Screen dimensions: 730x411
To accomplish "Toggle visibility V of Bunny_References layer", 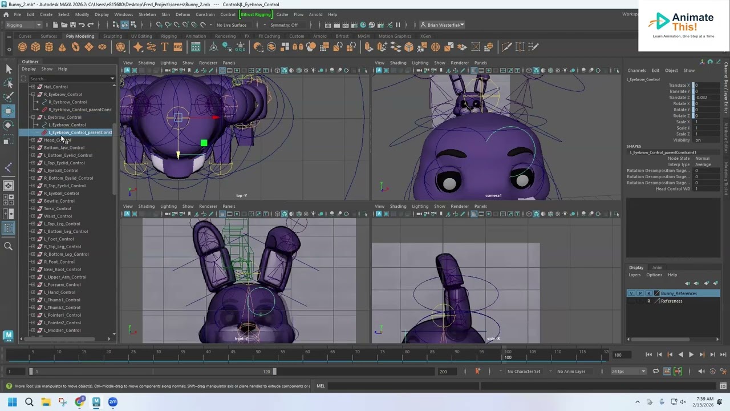I will click(x=631, y=293).
